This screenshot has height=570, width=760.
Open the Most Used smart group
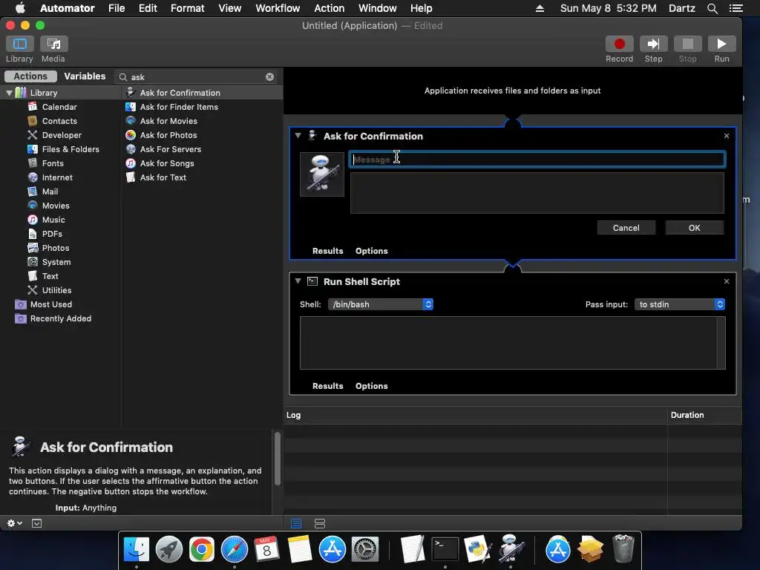pos(50,304)
